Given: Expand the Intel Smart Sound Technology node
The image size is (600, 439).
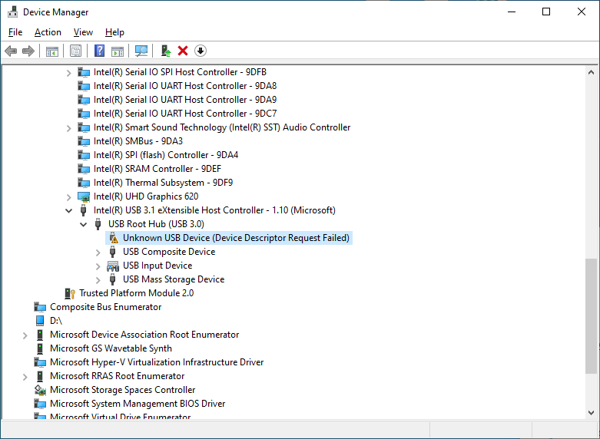Looking at the screenshot, I should pyautogui.click(x=69, y=128).
